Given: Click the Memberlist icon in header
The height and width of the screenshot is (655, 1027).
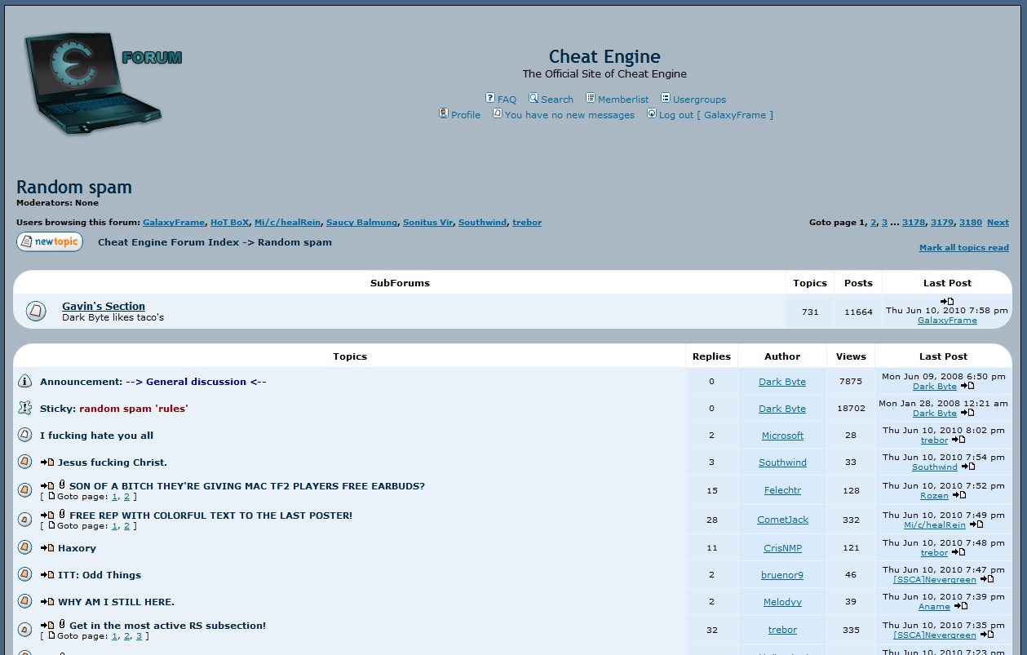Looking at the screenshot, I should coord(591,98).
